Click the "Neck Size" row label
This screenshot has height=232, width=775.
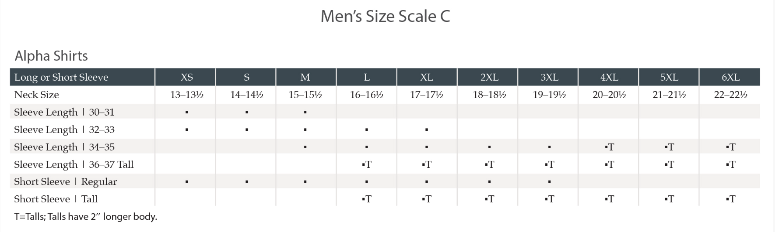36,95
